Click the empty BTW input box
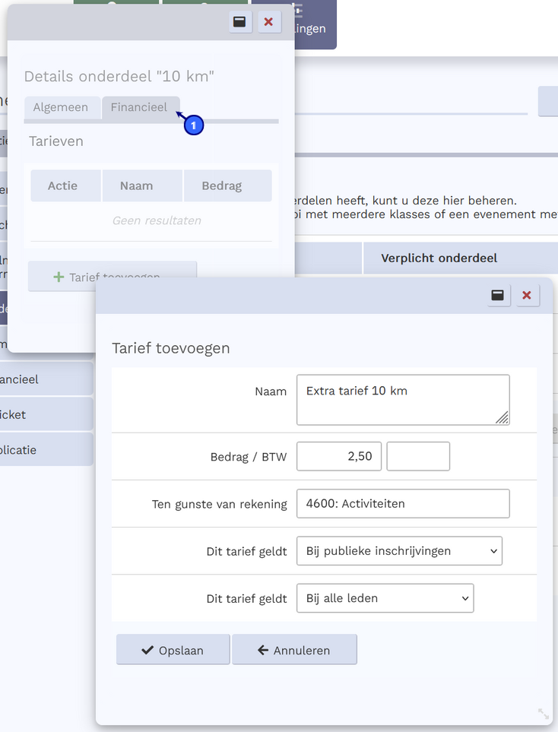 pyautogui.click(x=418, y=457)
